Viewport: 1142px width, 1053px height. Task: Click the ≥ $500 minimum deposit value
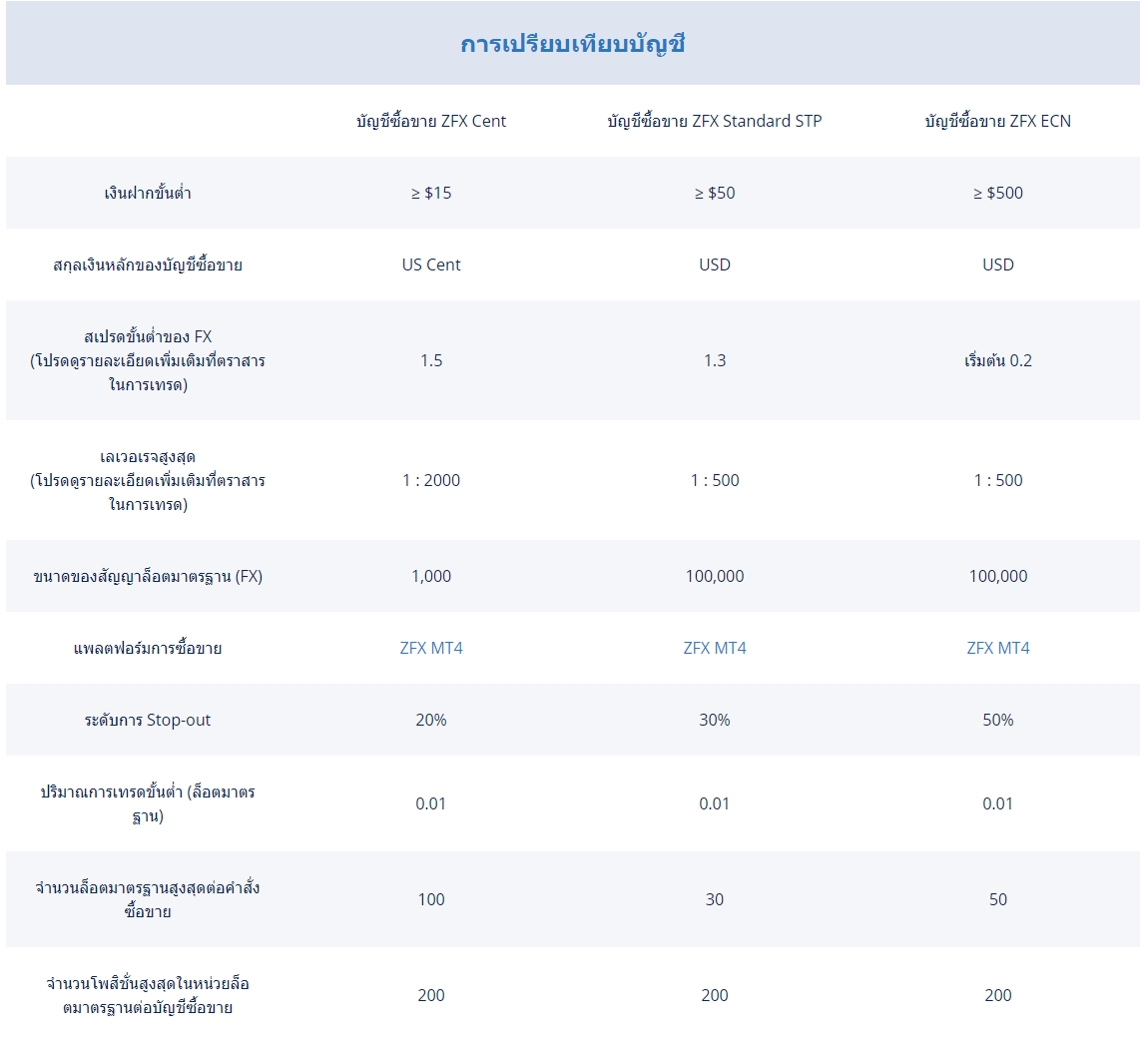998,193
